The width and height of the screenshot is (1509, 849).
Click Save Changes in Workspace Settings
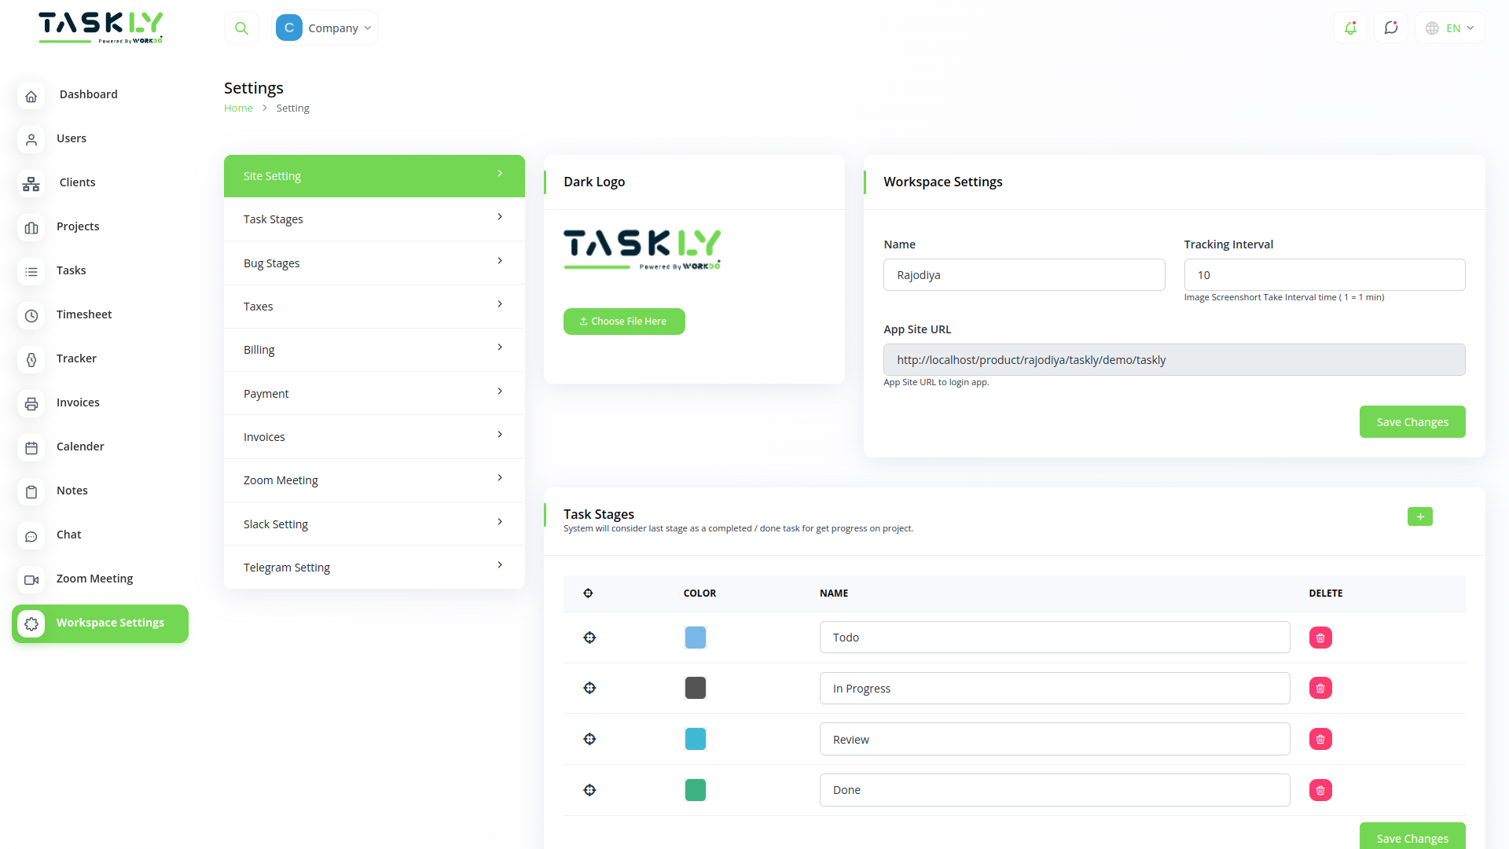tap(1412, 421)
